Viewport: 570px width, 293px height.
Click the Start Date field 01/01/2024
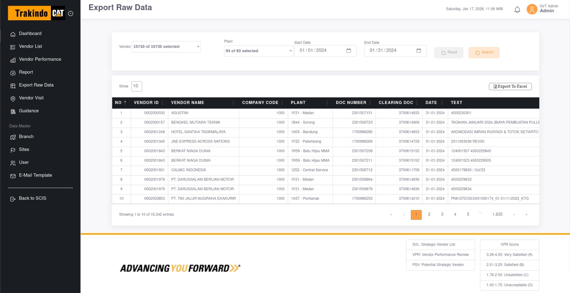(x=325, y=51)
